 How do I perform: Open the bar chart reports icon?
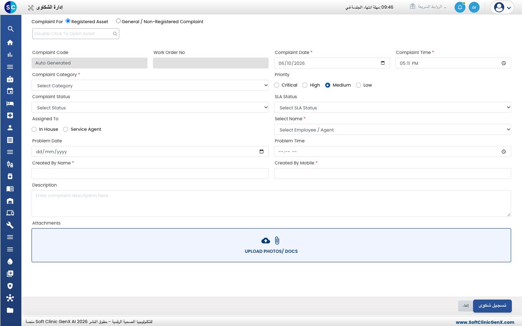[10, 55]
